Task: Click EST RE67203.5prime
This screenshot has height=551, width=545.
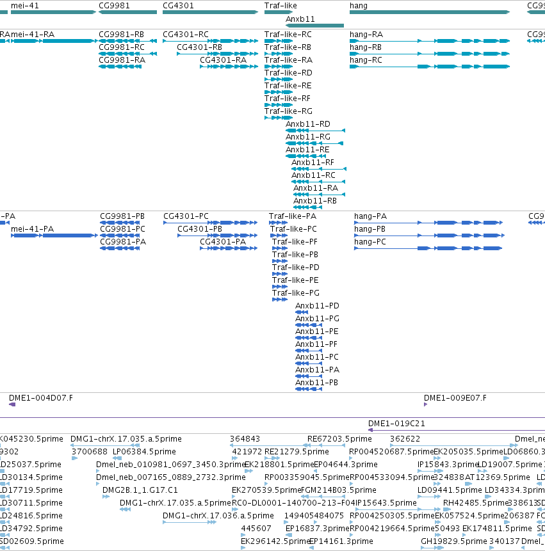Action: [339, 438]
